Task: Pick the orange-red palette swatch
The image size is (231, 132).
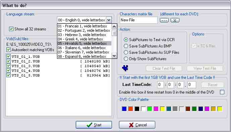Action: (130, 109)
